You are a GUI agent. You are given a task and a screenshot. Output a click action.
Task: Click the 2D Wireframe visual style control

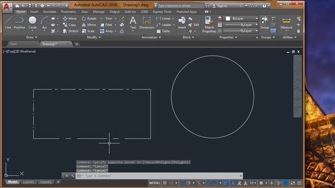[25, 51]
